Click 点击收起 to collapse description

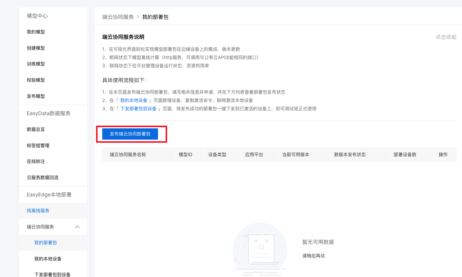pos(446,37)
